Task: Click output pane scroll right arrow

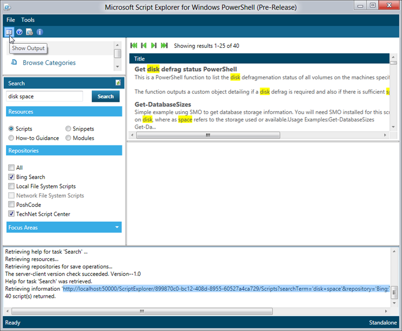Action: pyautogui.click(x=386, y=311)
